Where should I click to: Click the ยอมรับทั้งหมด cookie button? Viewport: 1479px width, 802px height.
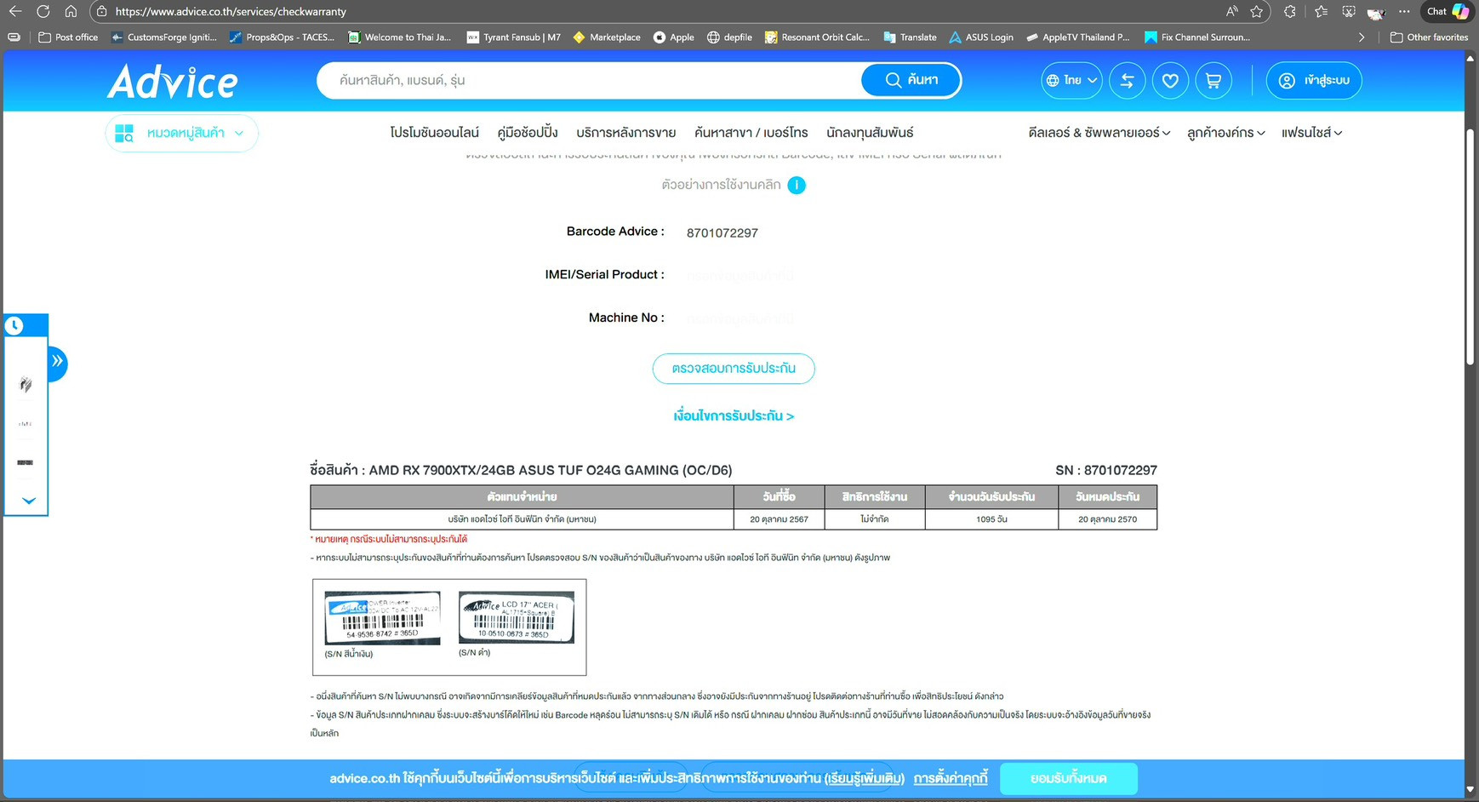tap(1068, 779)
